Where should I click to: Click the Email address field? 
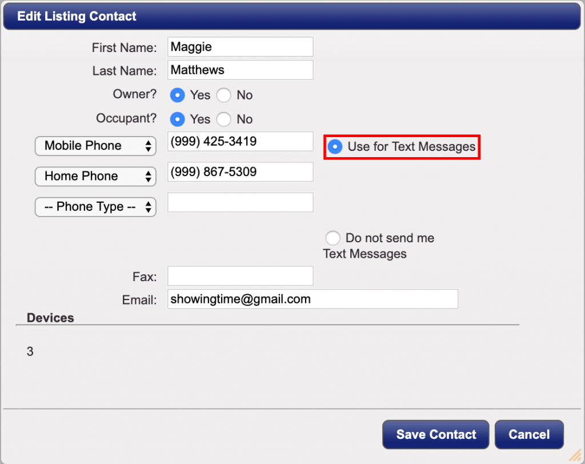[312, 299]
